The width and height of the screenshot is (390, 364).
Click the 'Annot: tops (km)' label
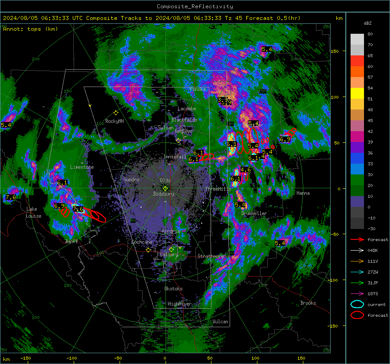click(x=30, y=29)
